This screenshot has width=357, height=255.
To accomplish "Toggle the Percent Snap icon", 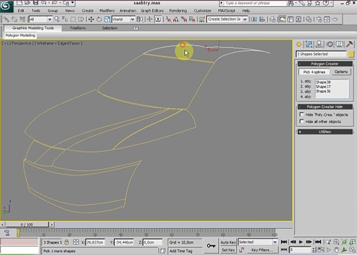I will (184, 20).
